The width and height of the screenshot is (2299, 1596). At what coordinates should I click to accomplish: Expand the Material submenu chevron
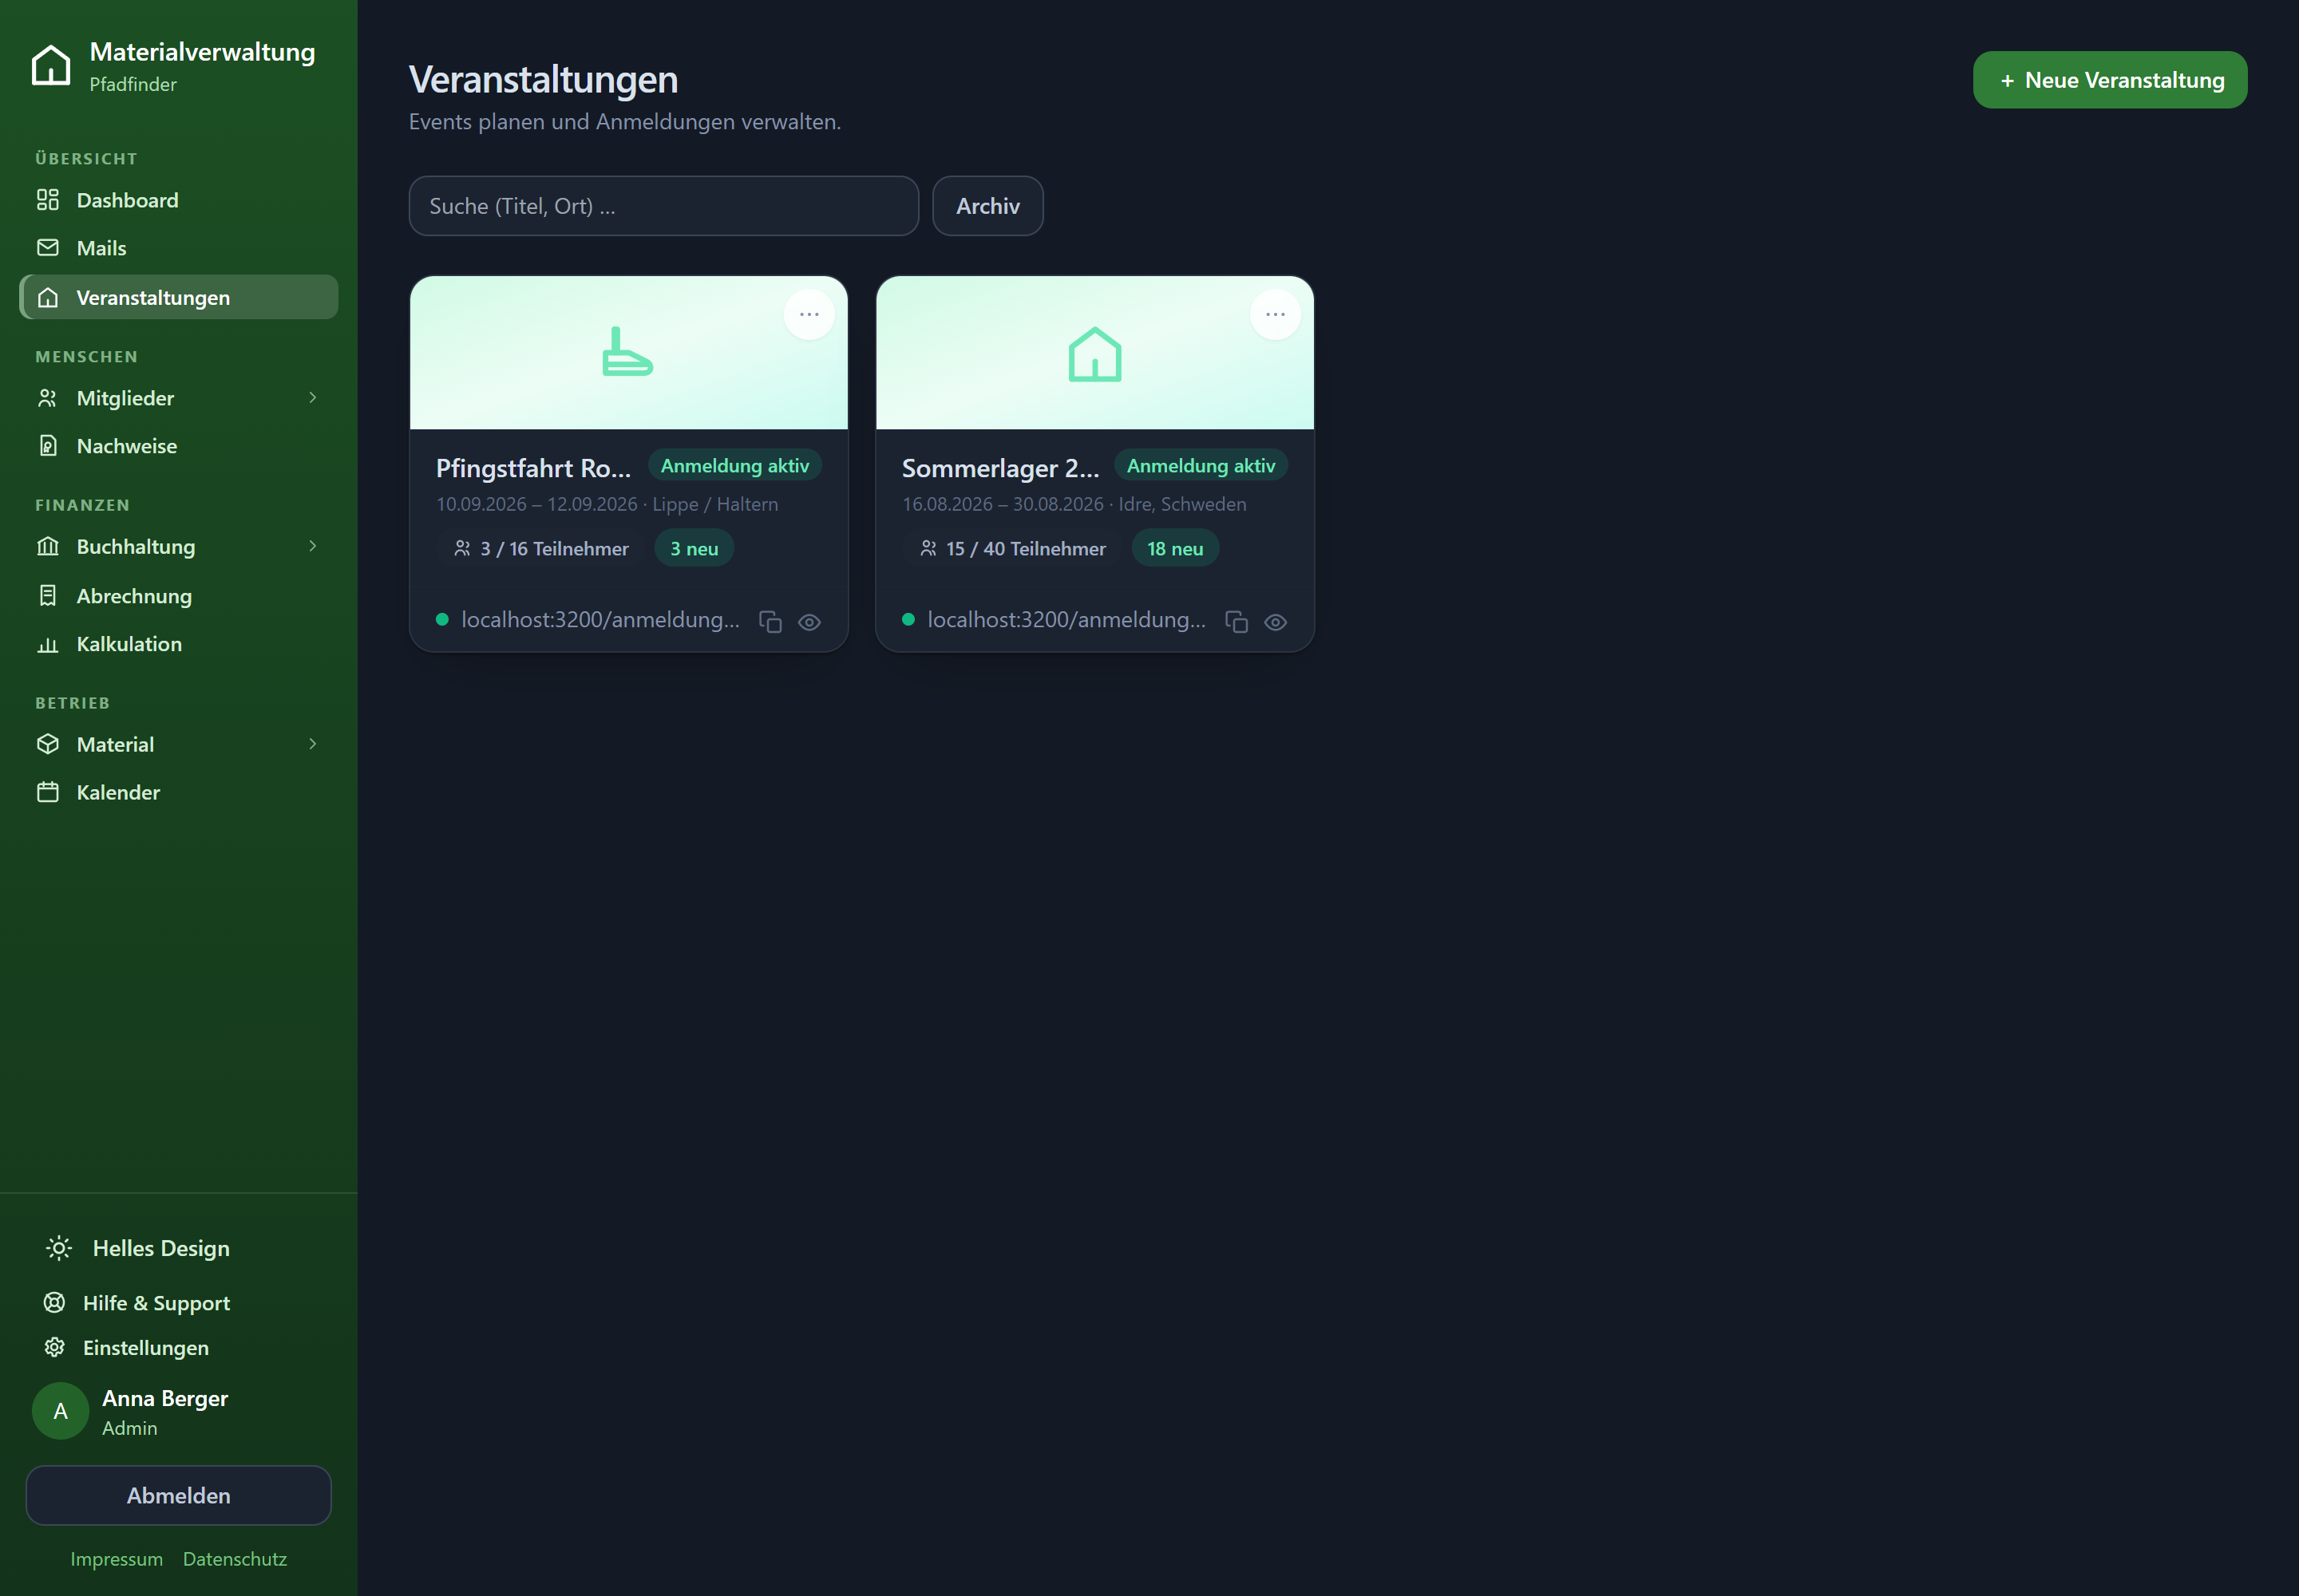(x=313, y=744)
